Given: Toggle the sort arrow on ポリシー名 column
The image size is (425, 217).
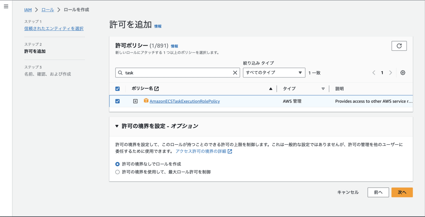Looking at the screenshot, I should coord(270,88).
